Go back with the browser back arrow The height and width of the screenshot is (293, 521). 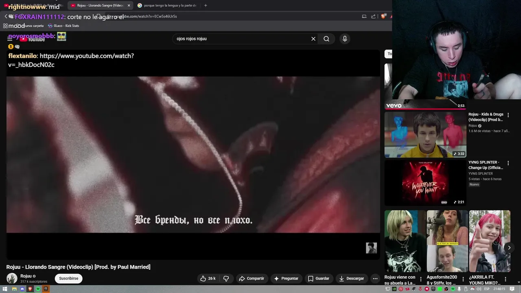click(6, 16)
